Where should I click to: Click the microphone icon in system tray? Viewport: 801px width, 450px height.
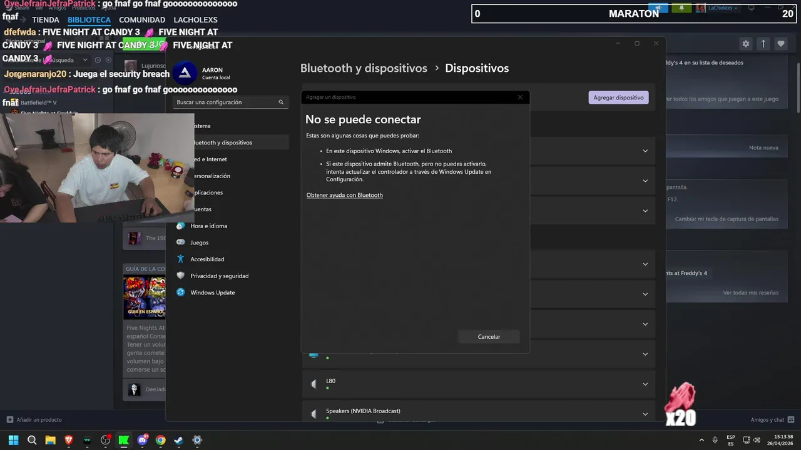pyautogui.click(x=715, y=440)
